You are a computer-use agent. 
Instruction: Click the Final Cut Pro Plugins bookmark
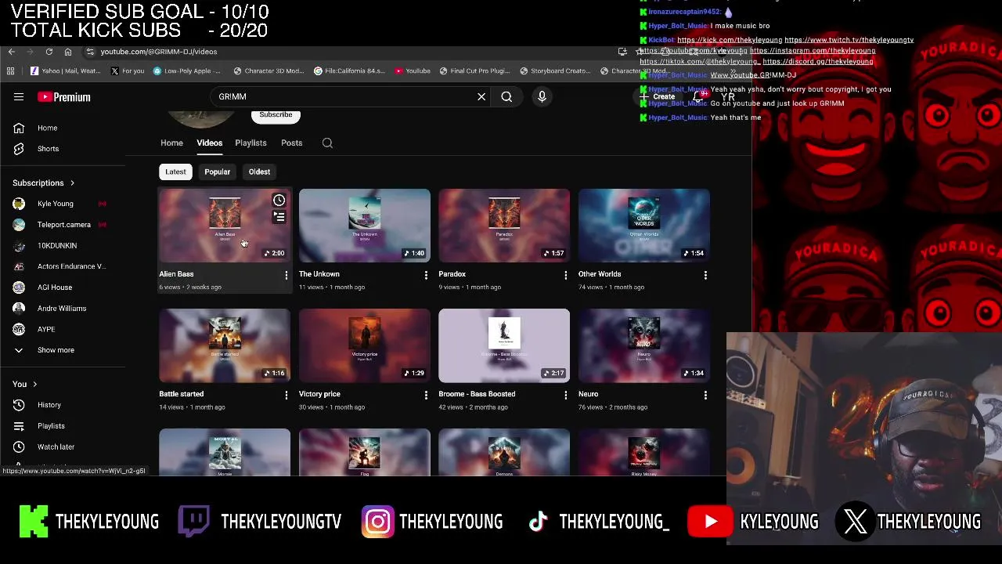coord(476,70)
